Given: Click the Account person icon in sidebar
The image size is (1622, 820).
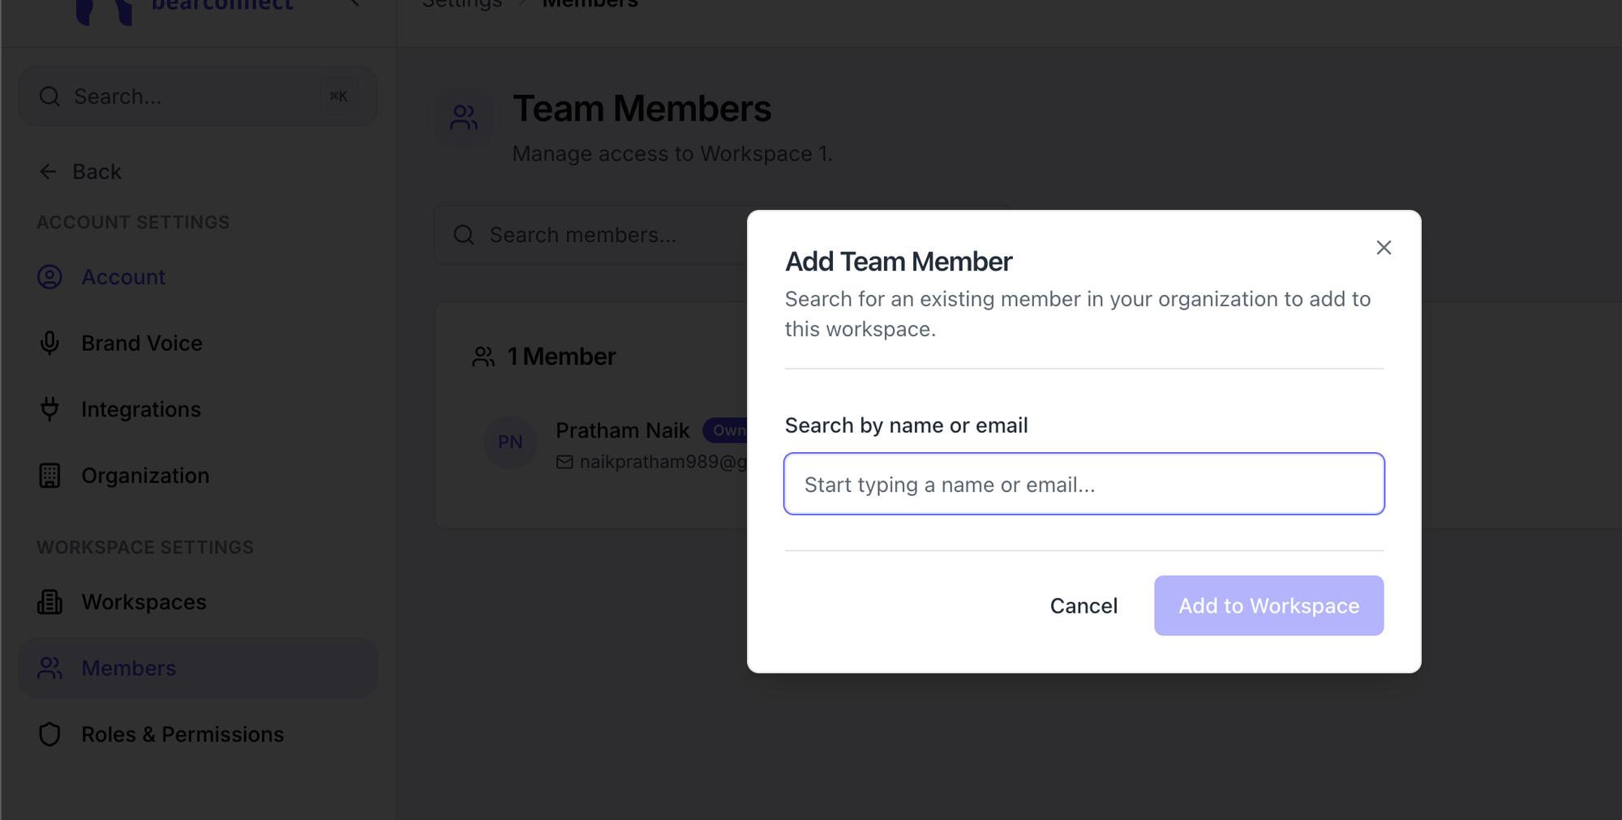Looking at the screenshot, I should [49, 277].
